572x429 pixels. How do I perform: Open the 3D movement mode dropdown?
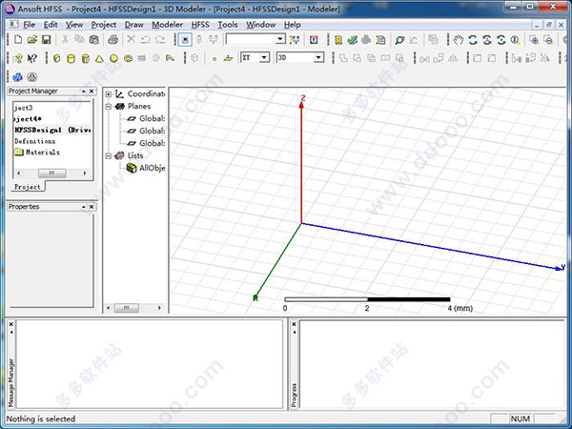point(318,57)
